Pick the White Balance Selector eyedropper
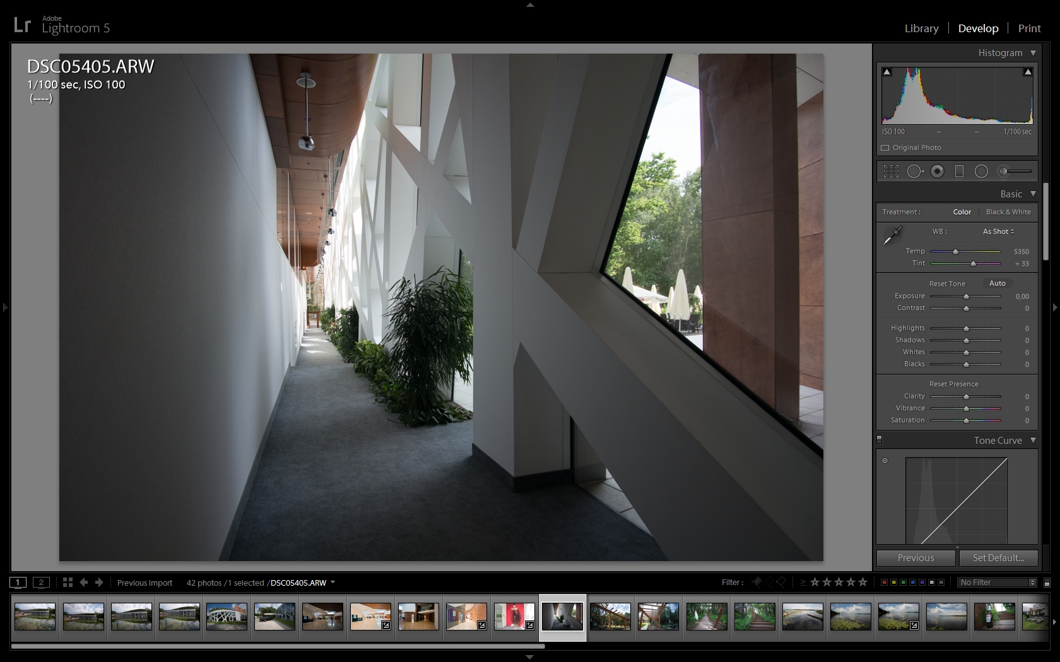The width and height of the screenshot is (1060, 662). pyautogui.click(x=892, y=236)
